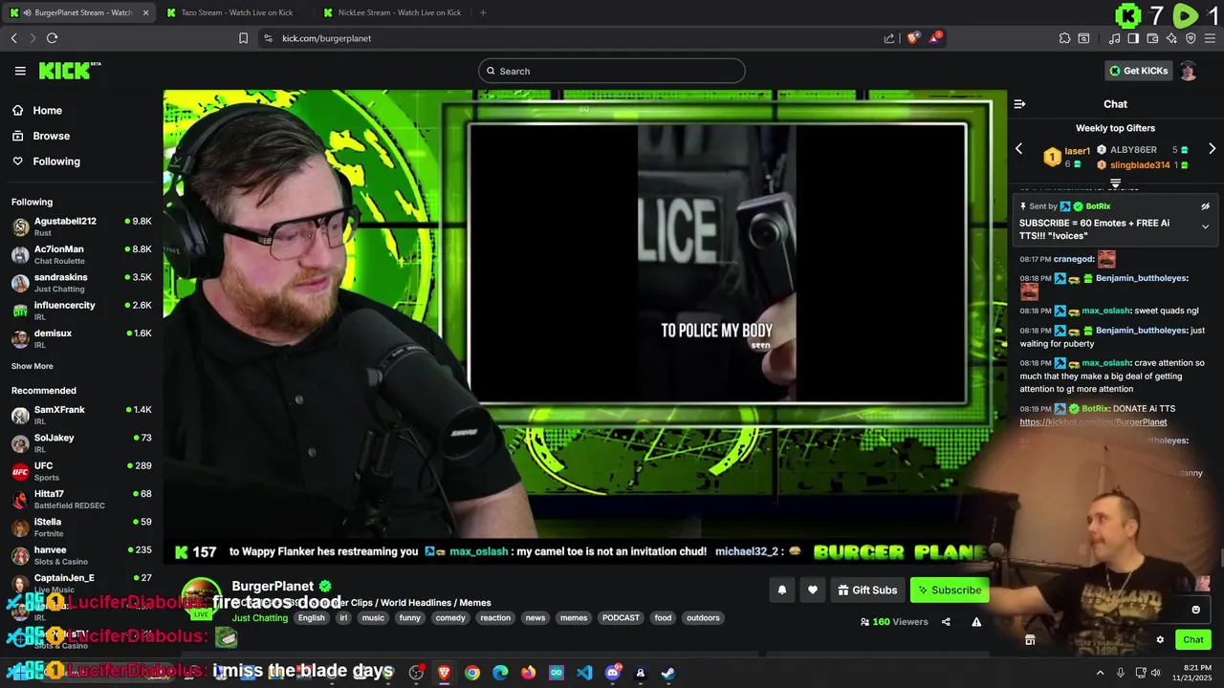Open Brave Rewards triangle icon
The height and width of the screenshot is (688, 1224).
pos(935,38)
